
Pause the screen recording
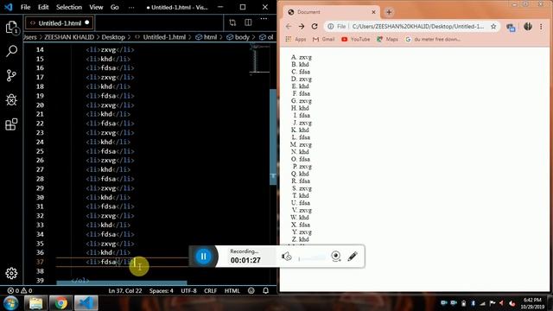click(204, 257)
